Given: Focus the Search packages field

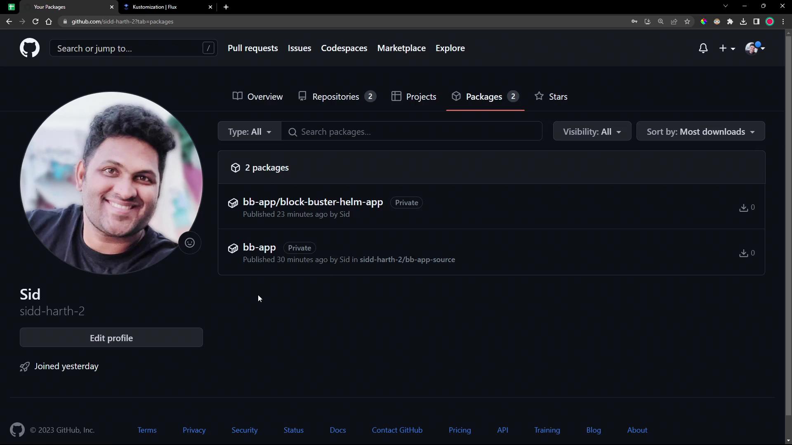Looking at the screenshot, I should [412, 131].
